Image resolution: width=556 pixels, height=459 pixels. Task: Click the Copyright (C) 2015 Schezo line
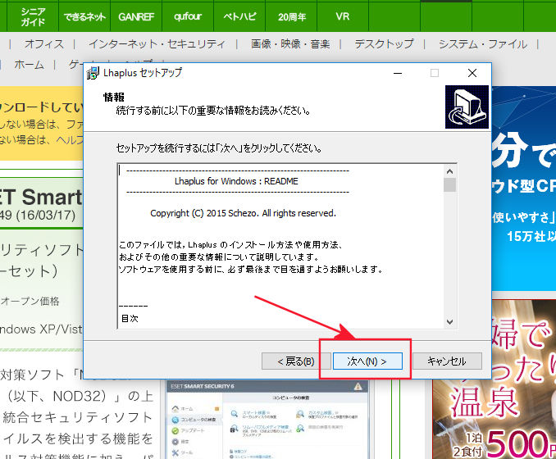(243, 213)
